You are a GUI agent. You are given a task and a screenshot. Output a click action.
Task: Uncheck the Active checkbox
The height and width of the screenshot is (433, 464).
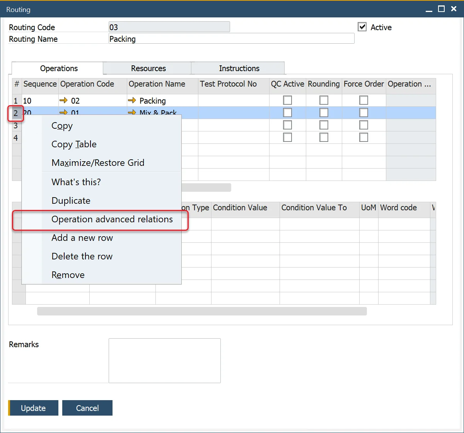[x=362, y=27]
